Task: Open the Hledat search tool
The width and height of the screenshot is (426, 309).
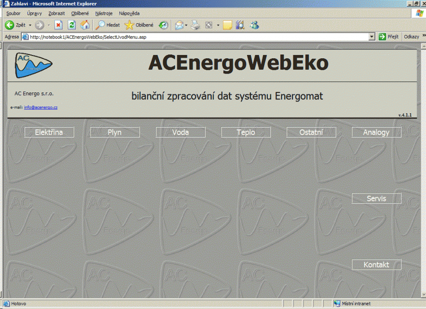Action: (107, 25)
